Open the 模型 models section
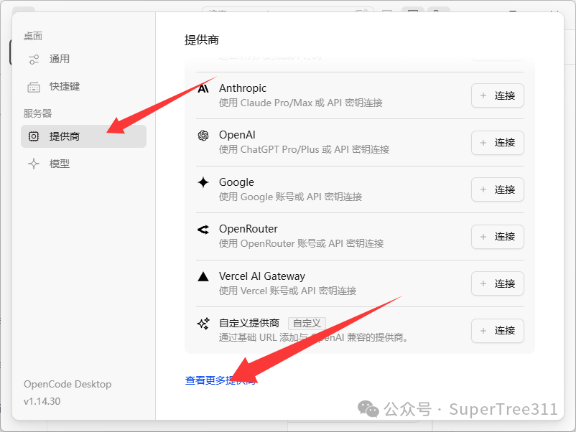This screenshot has height=432, width=576. click(x=83, y=164)
